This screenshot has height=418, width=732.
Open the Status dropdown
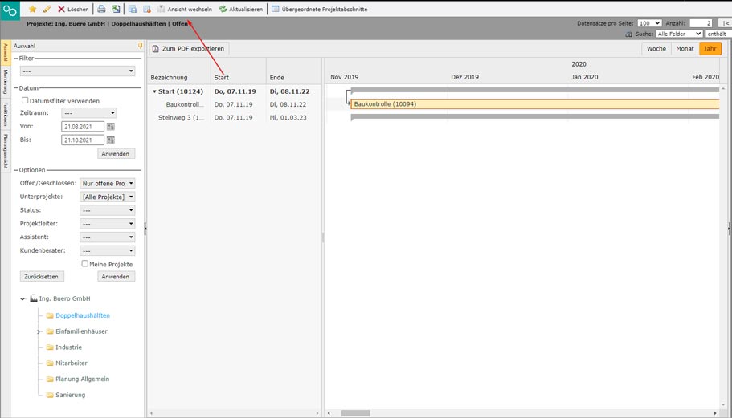(108, 210)
